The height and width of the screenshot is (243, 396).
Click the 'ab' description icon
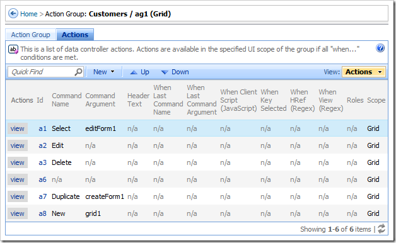click(13, 49)
